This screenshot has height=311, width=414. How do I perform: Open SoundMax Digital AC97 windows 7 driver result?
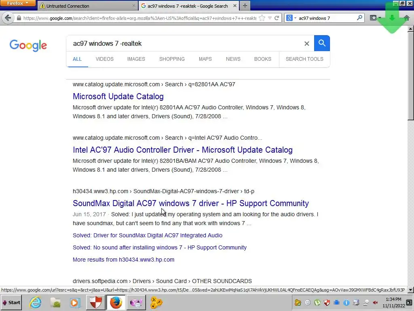tap(191, 203)
